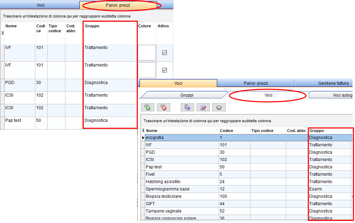The image size is (355, 223).
Task: Click the copy record toolbar icon
Action: [x=187, y=107]
